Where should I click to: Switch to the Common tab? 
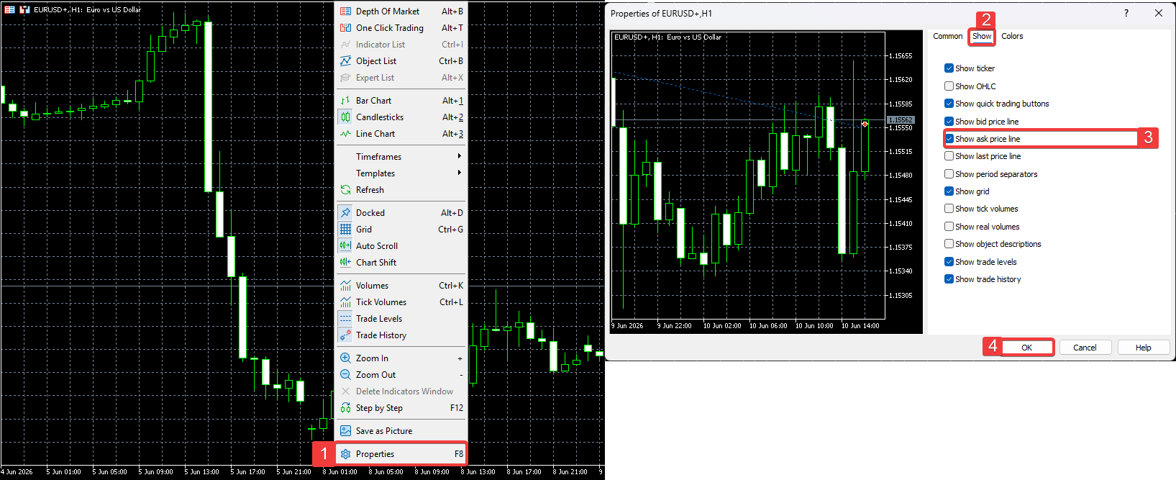(x=947, y=36)
